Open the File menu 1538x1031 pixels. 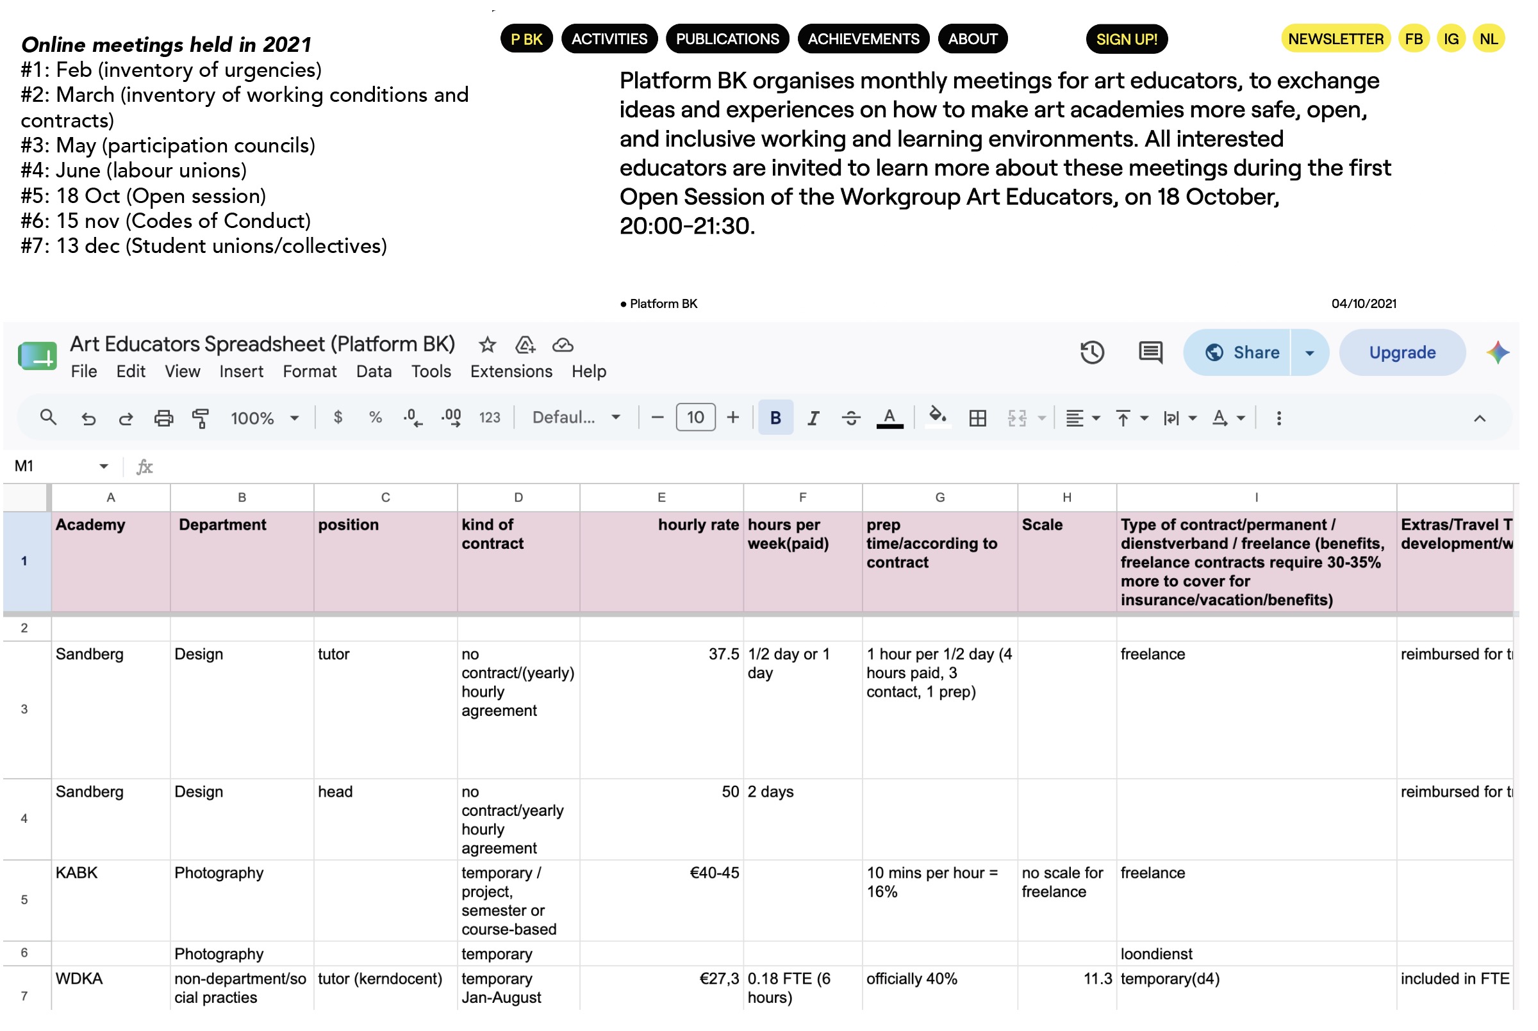[83, 372]
